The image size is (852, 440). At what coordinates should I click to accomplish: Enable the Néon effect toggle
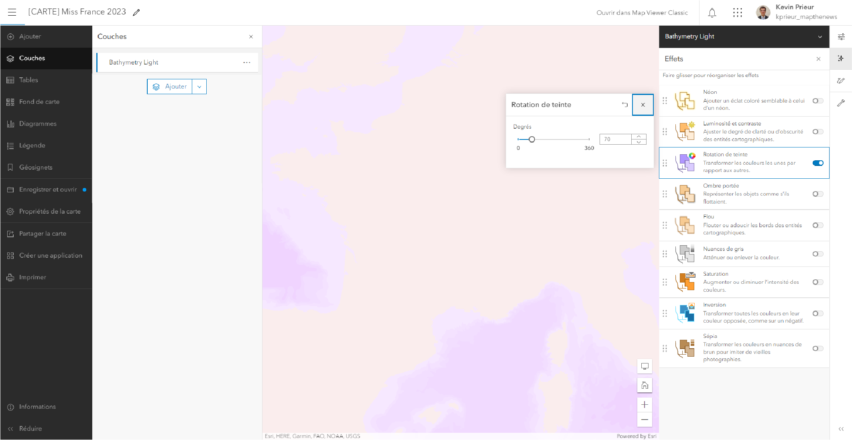[817, 101]
